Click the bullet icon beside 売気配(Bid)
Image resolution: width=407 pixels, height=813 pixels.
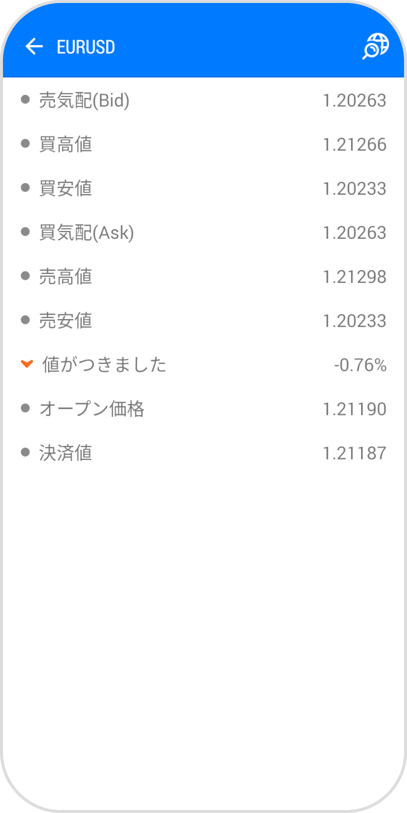(x=26, y=99)
